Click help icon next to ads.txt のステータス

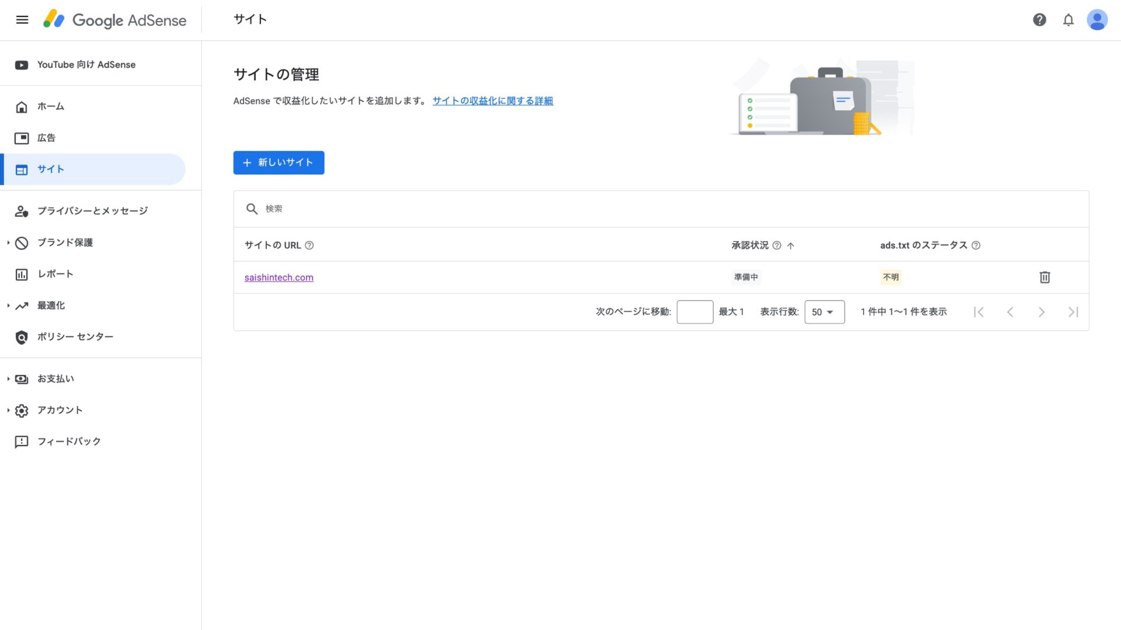coord(976,246)
